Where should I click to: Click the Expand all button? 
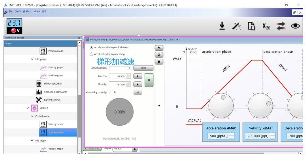click(92, 148)
